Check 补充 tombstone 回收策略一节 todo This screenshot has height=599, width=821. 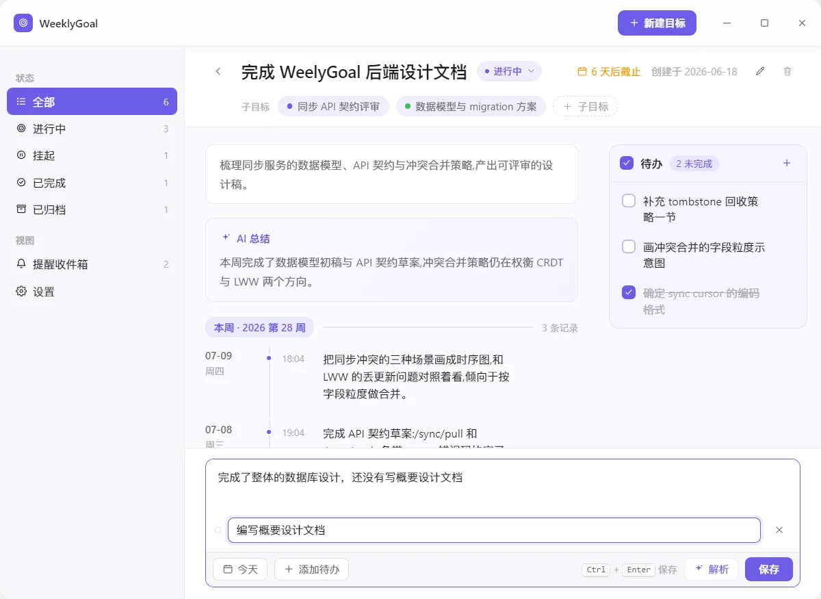(629, 201)
